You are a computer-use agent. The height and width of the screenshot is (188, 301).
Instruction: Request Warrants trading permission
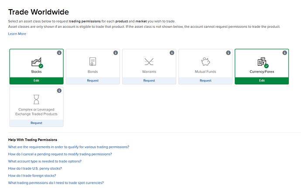[x=149, y=81]
